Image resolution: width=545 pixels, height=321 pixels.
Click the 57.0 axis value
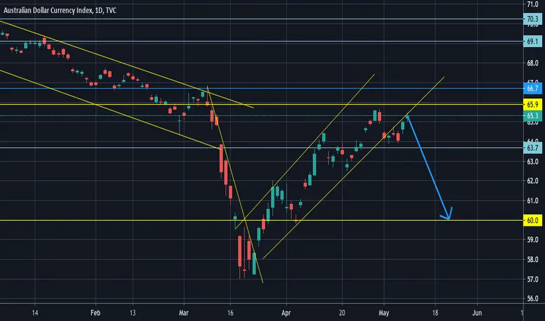point(533,280)
